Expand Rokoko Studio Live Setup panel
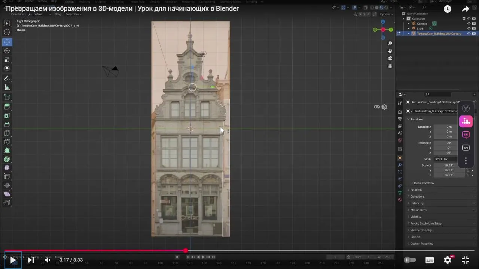This screenshot has height=269, width=479. point(426,223)
